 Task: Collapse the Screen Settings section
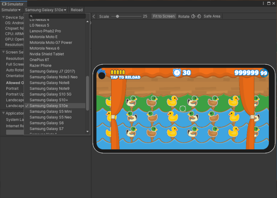pos(3,52)
